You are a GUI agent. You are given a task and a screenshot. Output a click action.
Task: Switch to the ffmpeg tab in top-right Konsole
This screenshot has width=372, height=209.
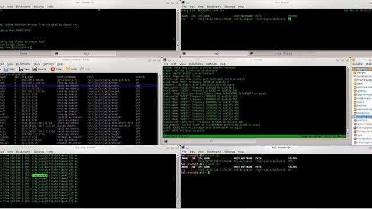(x=281, y=53)
